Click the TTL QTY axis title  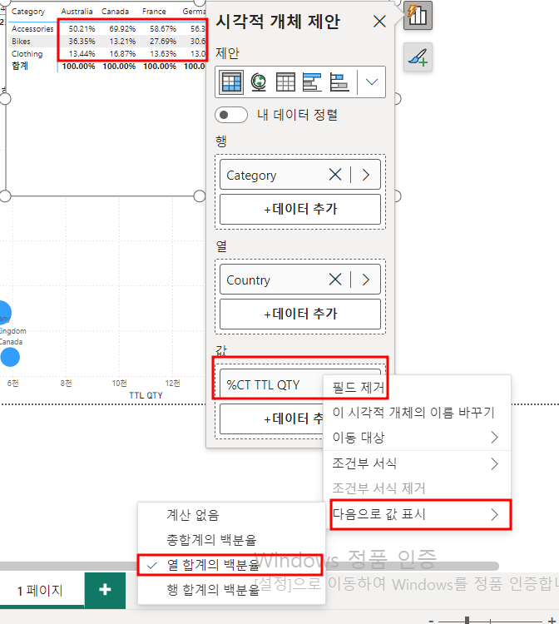146,395
